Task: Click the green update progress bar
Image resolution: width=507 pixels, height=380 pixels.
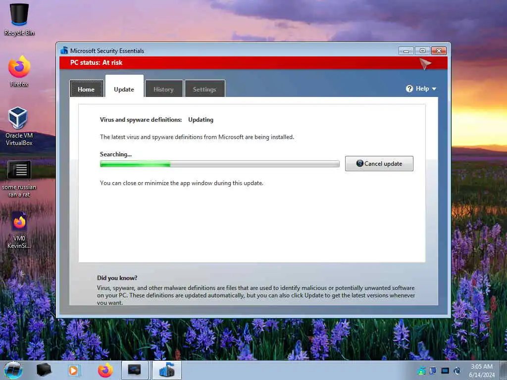Action: tap(219, 164)
